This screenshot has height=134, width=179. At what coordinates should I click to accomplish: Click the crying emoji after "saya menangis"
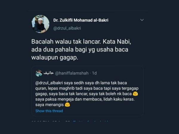[x=67, y=105]
